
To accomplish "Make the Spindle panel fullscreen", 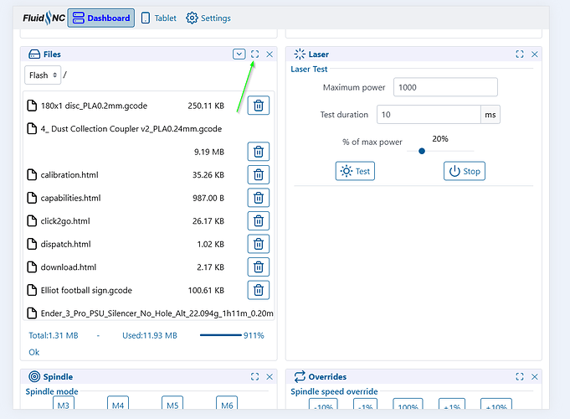I will click(255, 377).
